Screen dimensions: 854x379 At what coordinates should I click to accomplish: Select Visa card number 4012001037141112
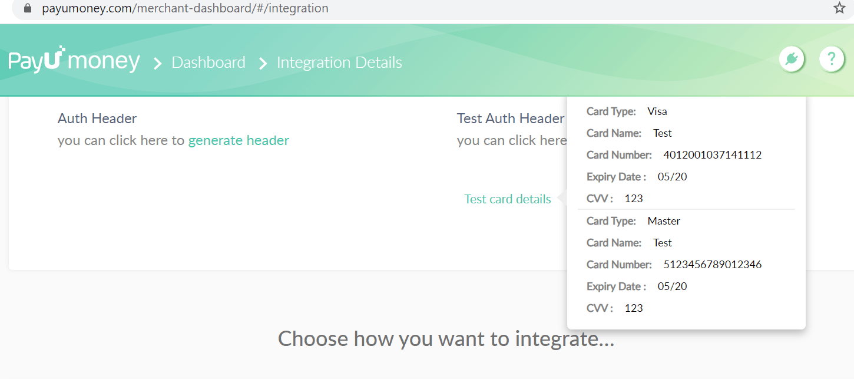tap(713, 155)
